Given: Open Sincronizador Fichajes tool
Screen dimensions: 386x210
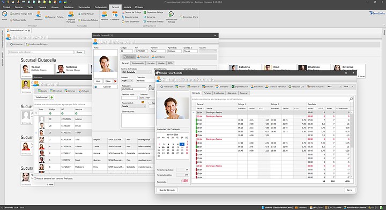Looking at the screenshot, I should point(172,17).
